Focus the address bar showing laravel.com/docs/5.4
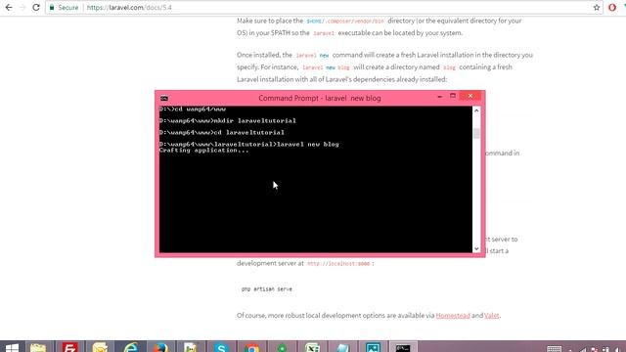The image size is (626, 352). 324,7
